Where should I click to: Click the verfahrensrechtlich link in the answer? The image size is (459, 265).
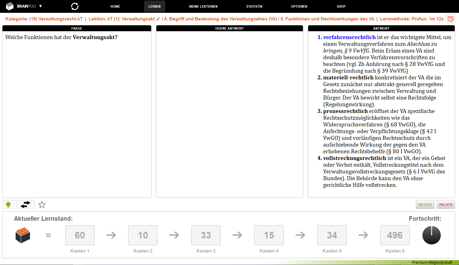coord(349,37)
